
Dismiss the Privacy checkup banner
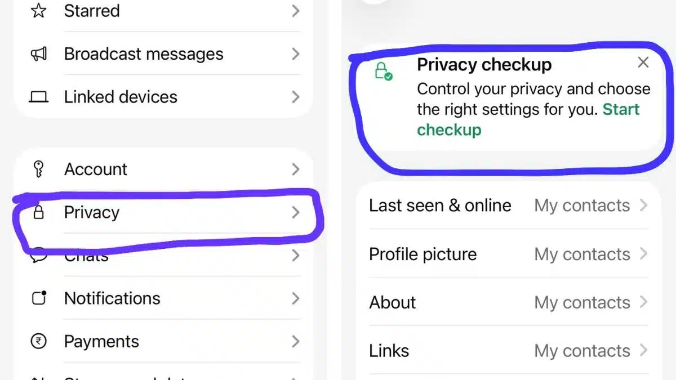(x=643, y=62)
